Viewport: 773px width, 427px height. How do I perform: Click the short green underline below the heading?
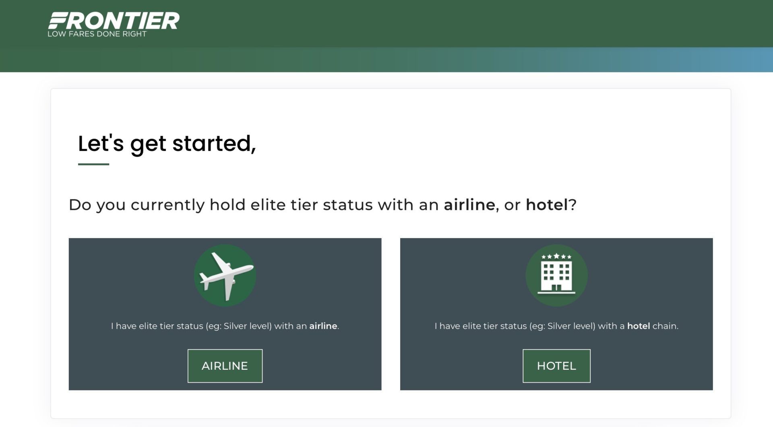[x=93, y=164]
